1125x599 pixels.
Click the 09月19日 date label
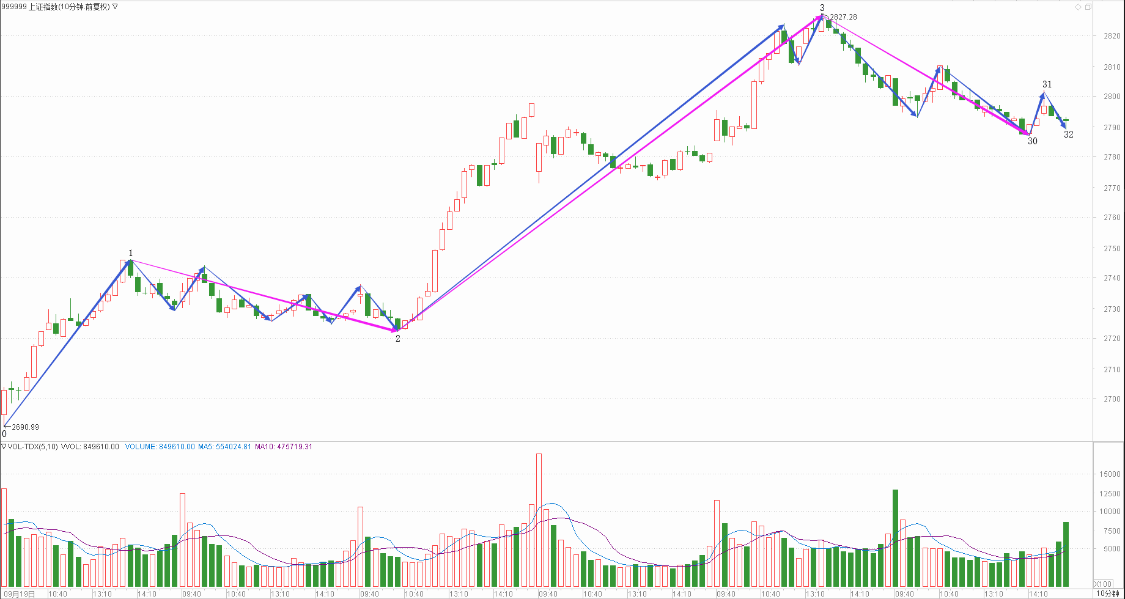[x=18, y=593]
